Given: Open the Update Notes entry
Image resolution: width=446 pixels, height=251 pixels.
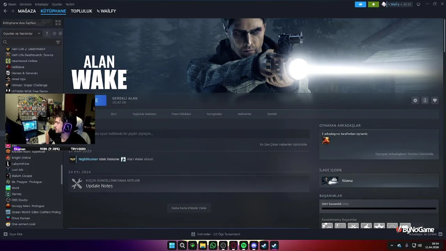Looking at the screenshot, I should tap(189, 183).
